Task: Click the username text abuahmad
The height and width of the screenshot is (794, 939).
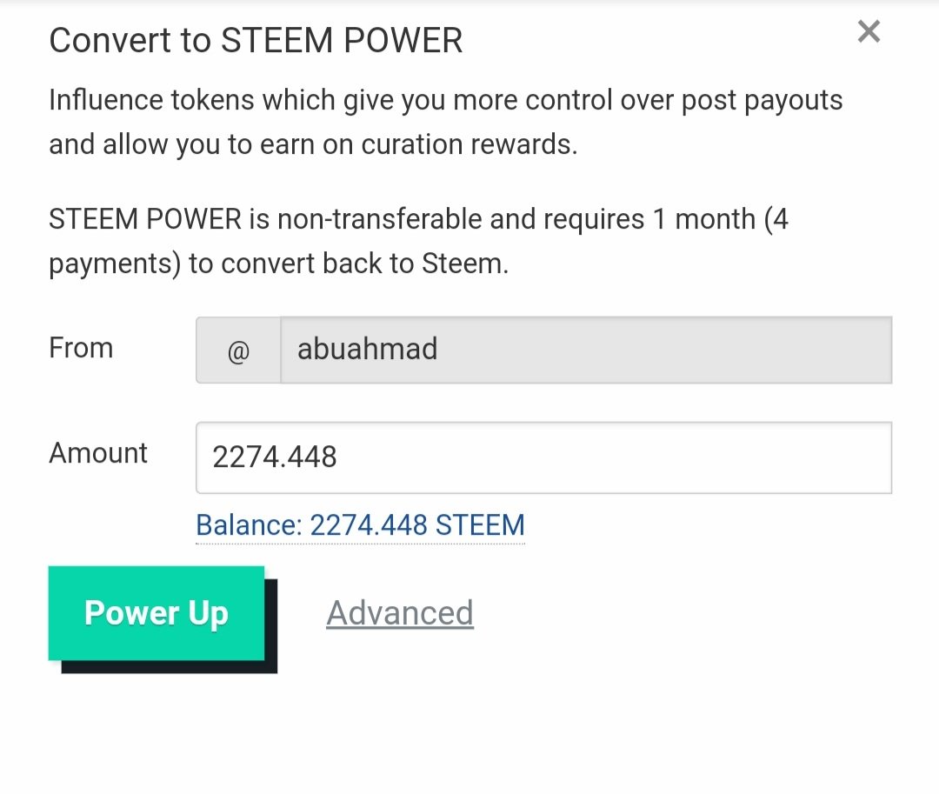Action: (x=367, y=349)
